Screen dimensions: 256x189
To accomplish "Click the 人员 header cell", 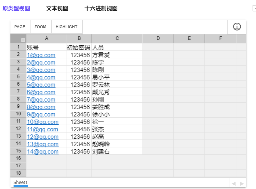I will point(117,47).
